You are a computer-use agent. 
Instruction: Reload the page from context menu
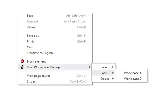click(x=55, y=27)
